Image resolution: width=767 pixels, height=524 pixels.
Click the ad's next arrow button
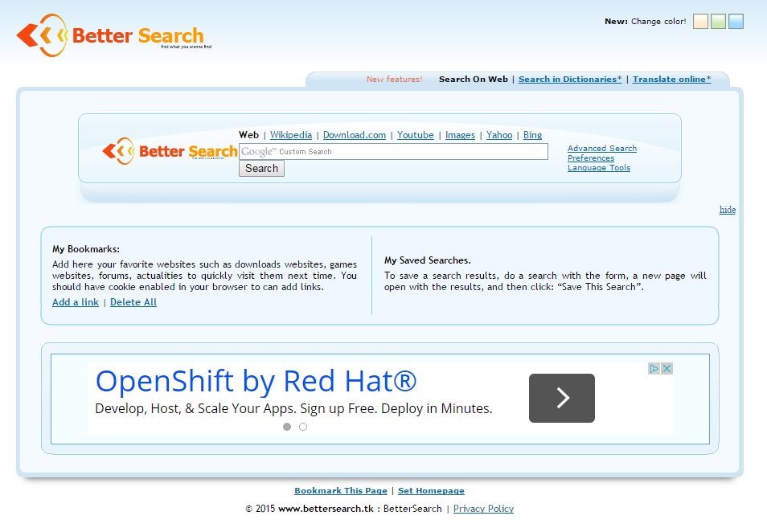[x=561, y=398]
